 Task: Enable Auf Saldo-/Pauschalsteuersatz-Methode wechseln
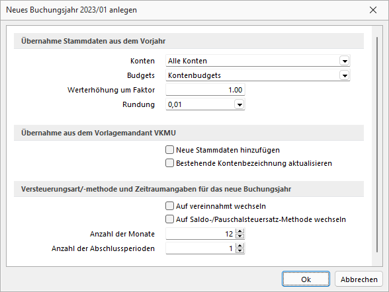click(x=169, y=219)
